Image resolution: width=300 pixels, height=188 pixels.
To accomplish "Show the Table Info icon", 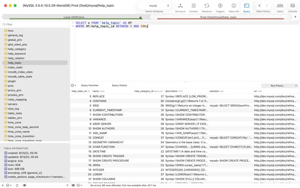I will pyautogui.click(x=234, y=6).
